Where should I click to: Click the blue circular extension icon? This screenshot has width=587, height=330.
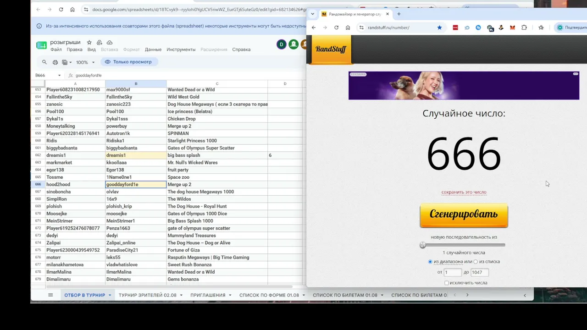(478, 27)
